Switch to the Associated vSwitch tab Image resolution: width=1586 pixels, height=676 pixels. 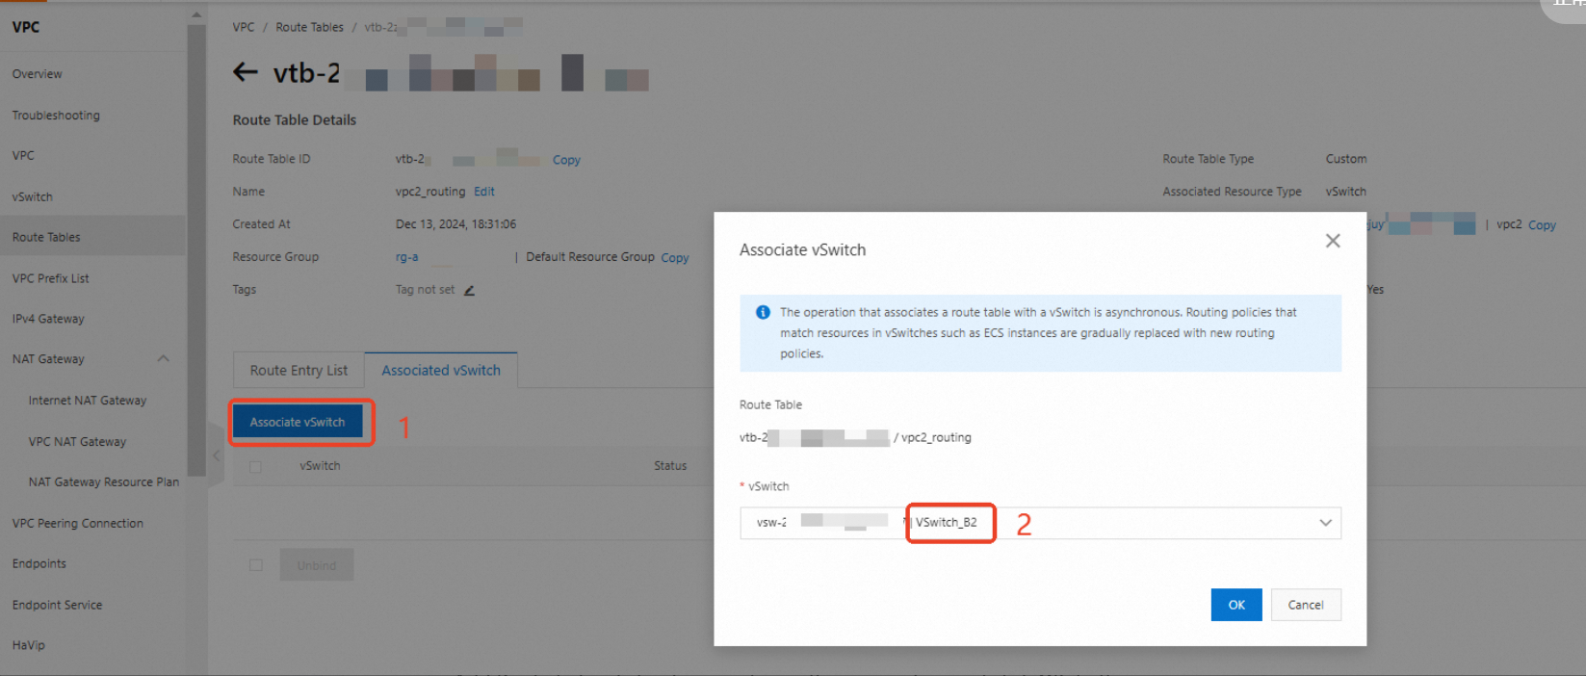coord(441,370)
